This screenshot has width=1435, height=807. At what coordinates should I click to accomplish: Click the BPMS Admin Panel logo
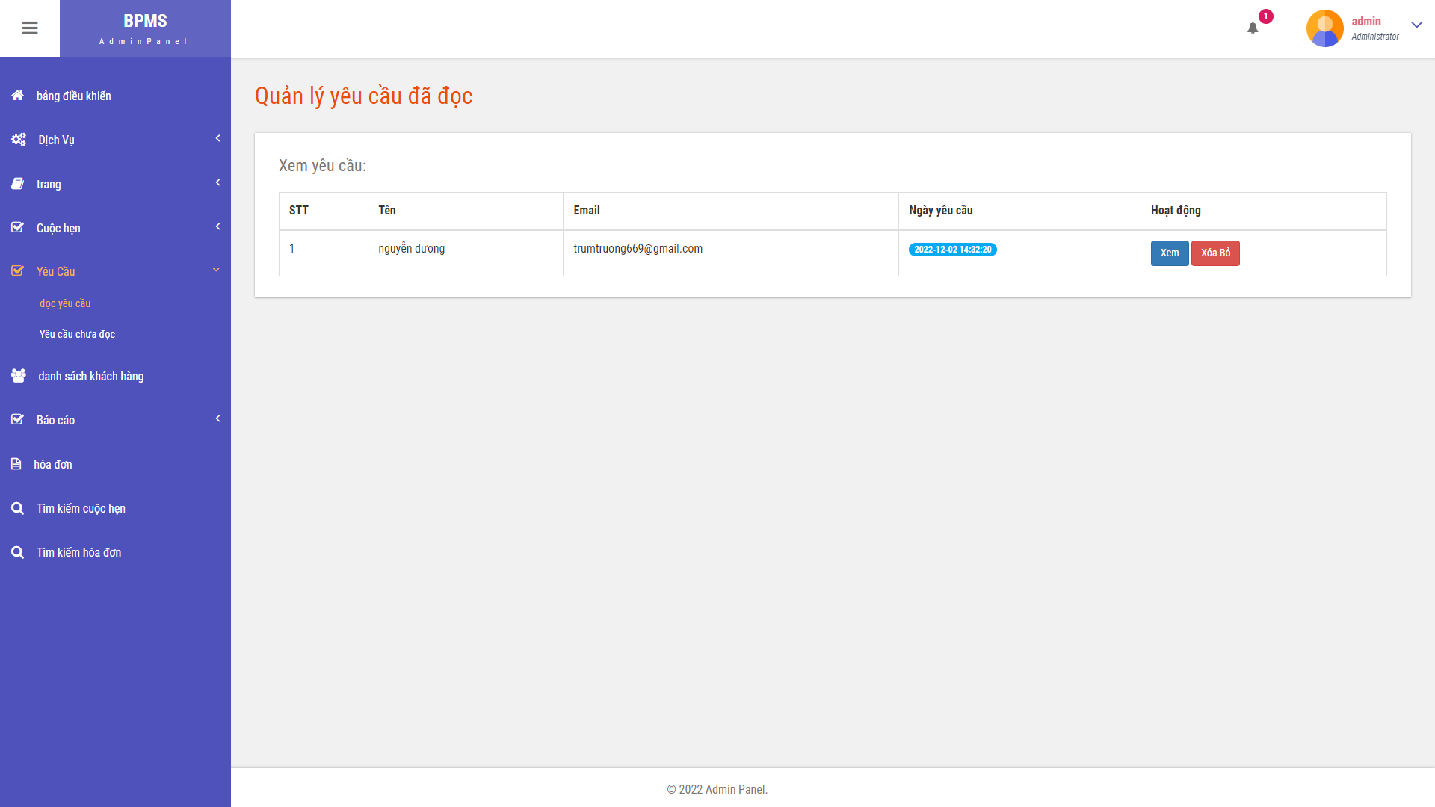click(x=145, y=28)
